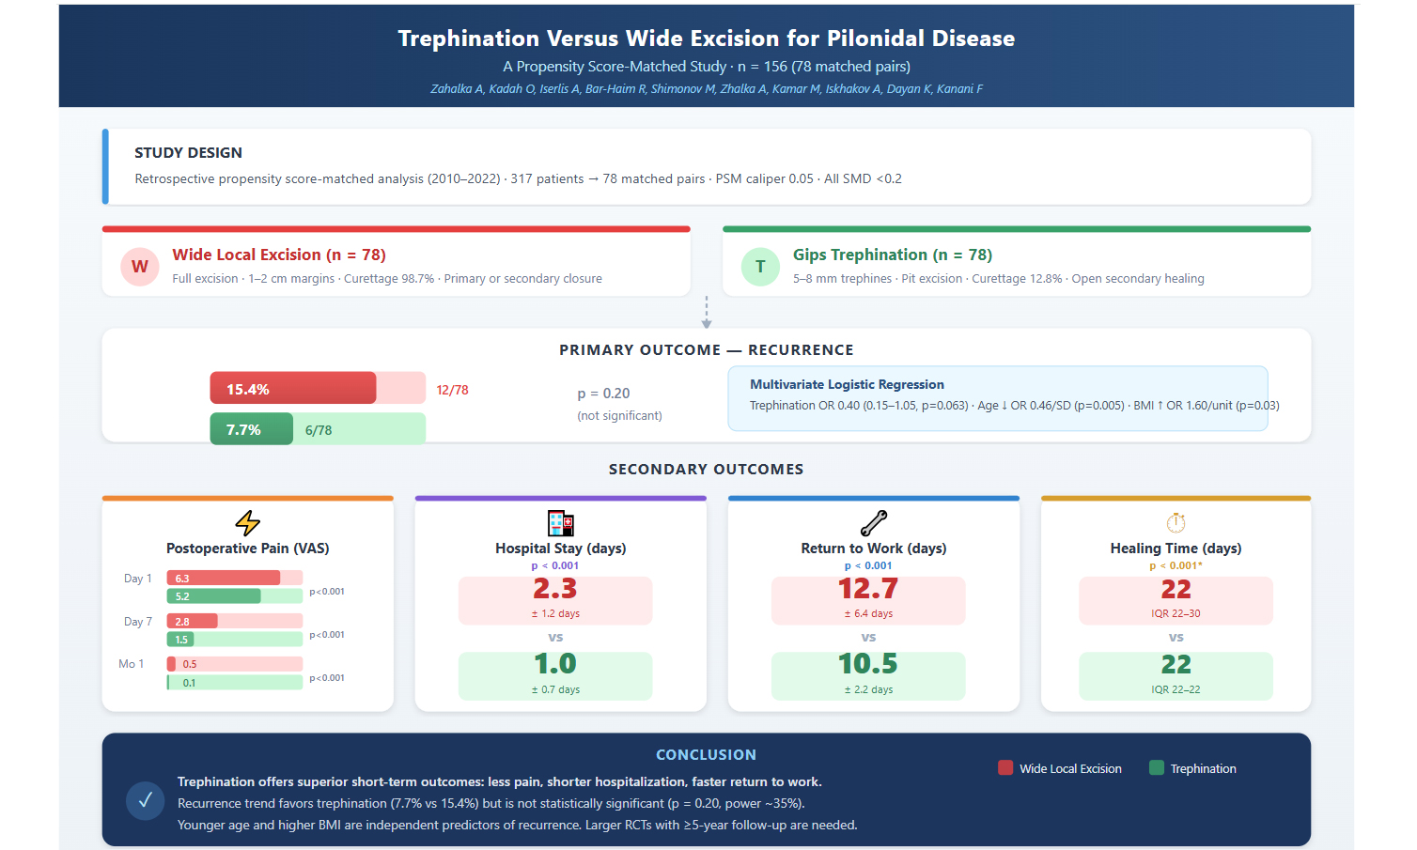The height and width of the screenshot is (850, 1417).
Task: Click the hospital building icon
Action: coord(560,523)
